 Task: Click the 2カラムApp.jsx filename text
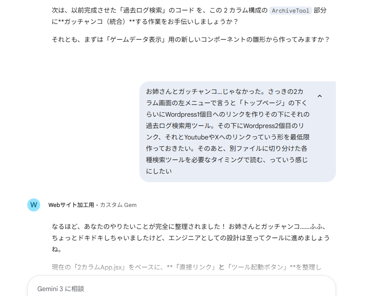[100, 268]
